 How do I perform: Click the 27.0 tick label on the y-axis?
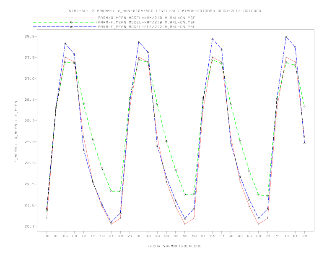[29, 79]
